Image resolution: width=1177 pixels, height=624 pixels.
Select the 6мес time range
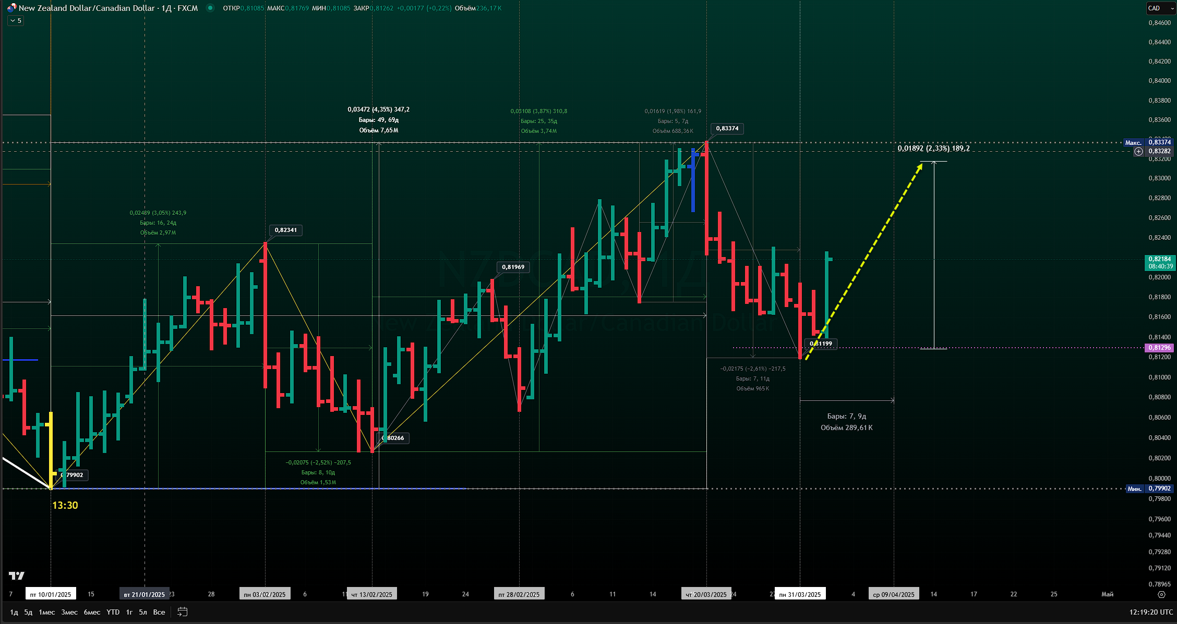[x=92, y=612]
